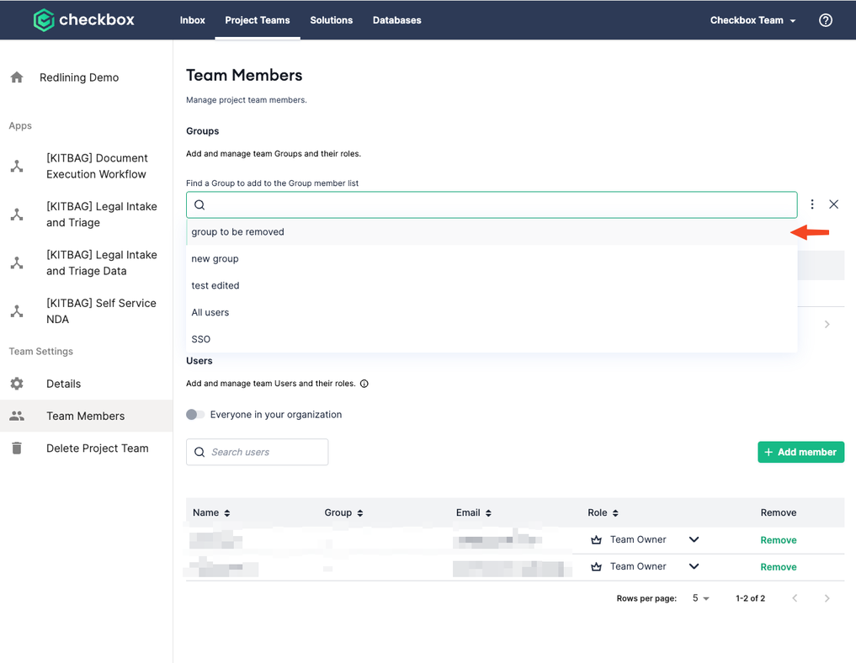Expand role dropdown for first Team Owner
The width and height of the screenshot is (856, 663).
point(694,539)
